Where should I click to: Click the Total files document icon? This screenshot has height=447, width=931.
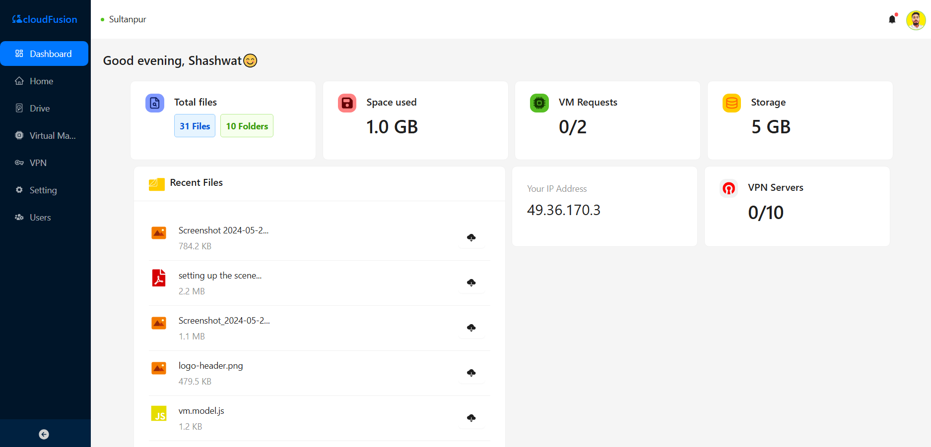click(155, 103)
